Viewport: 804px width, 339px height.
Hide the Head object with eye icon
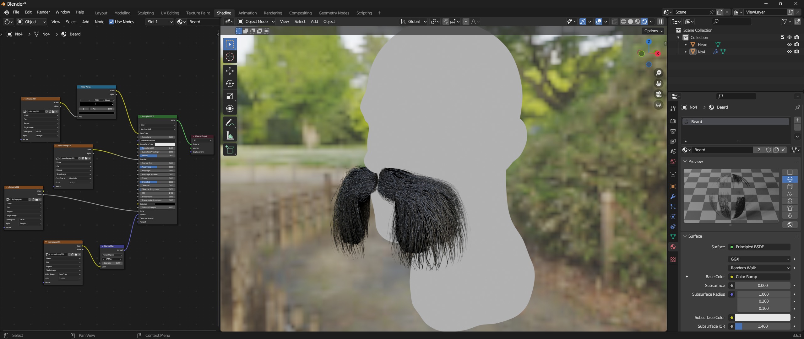(790, 45)
